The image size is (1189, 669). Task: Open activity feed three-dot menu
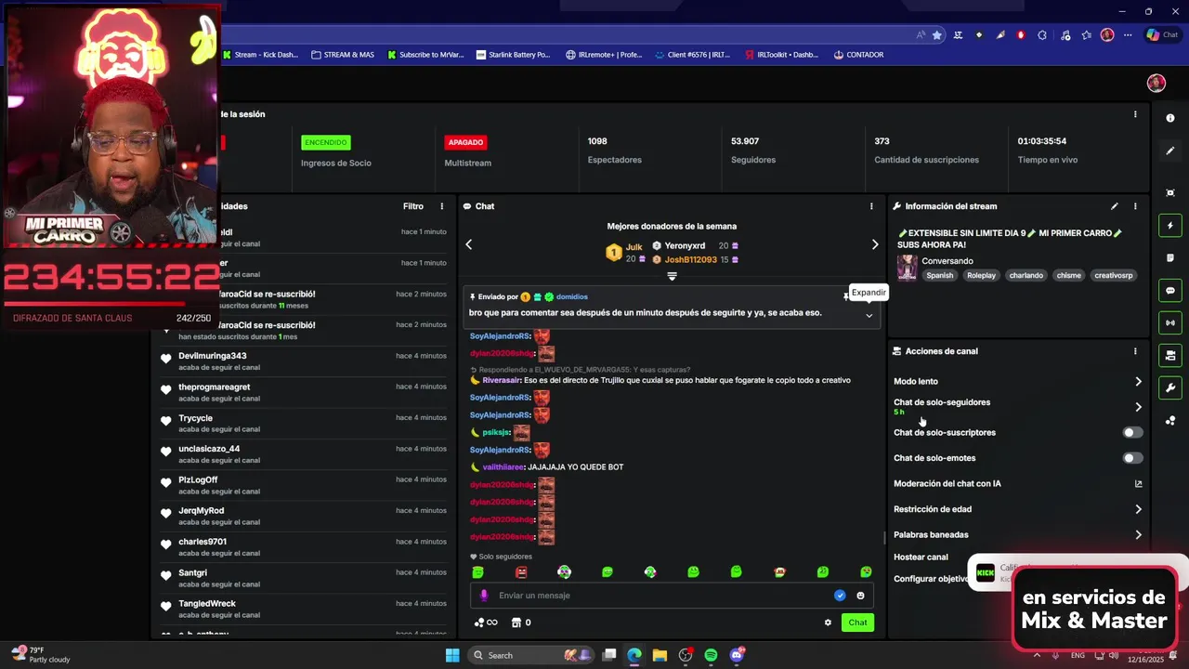click(x=442, y=206)
